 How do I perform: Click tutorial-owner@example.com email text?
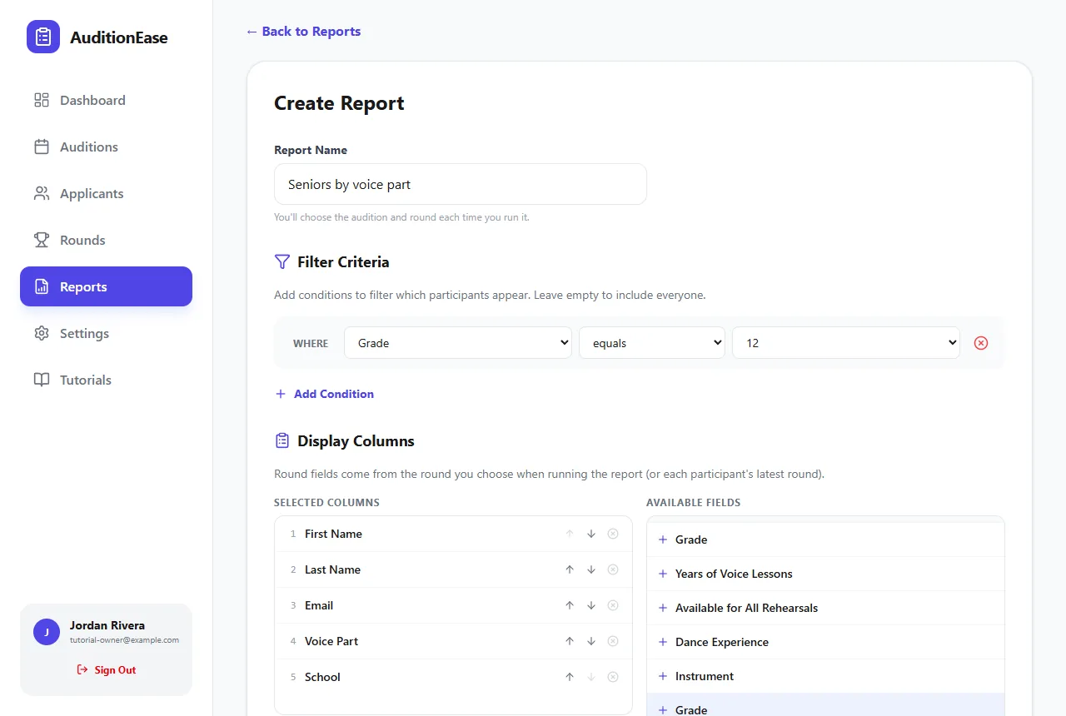pyautogui.click(x=124, y=640)
